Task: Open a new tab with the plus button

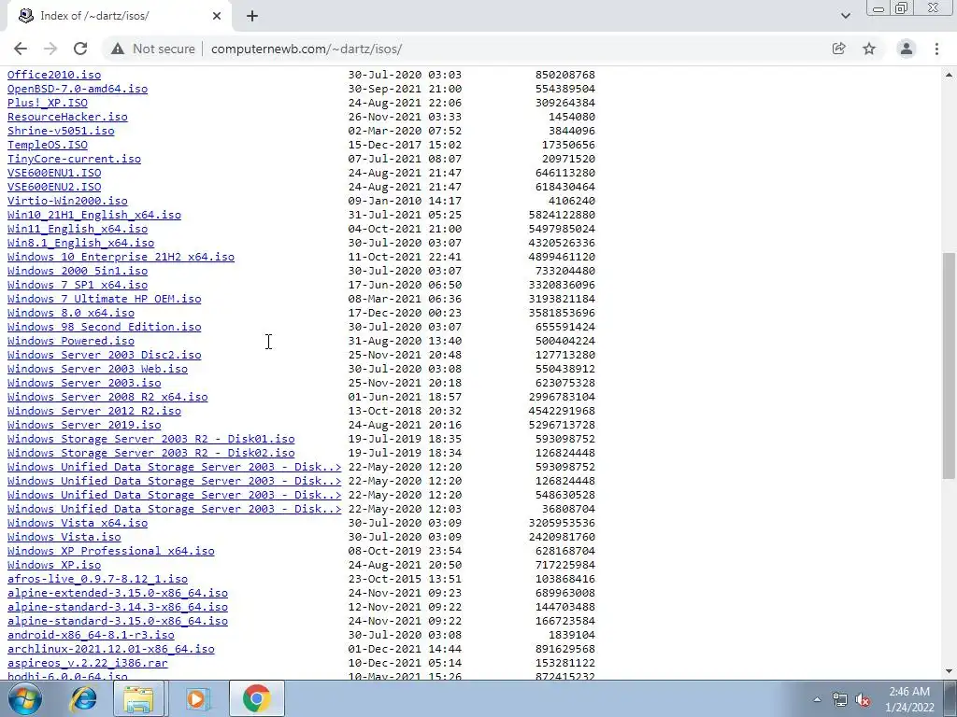Action: coord(252,16)
